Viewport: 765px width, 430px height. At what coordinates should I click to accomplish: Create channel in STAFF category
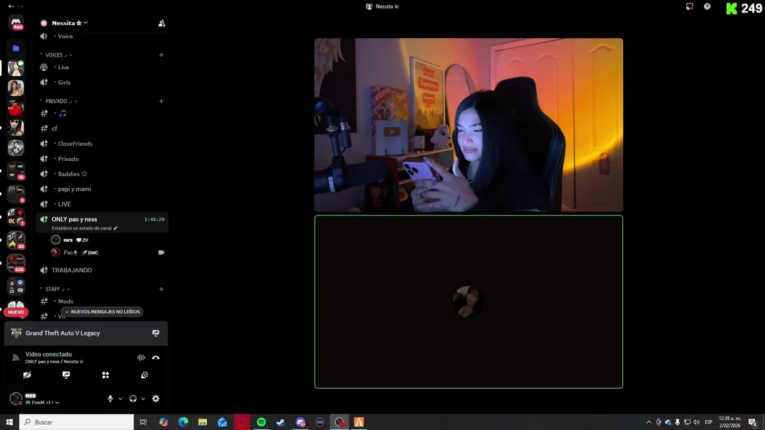tap(161, 289)
